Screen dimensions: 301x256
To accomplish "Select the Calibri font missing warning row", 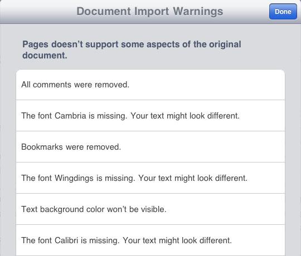I will pos(151,240).
